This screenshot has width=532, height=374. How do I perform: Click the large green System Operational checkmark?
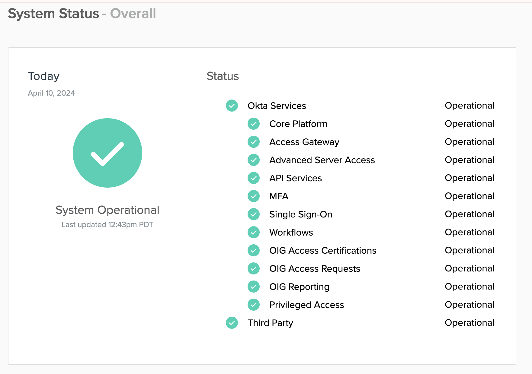coord(107,153)
